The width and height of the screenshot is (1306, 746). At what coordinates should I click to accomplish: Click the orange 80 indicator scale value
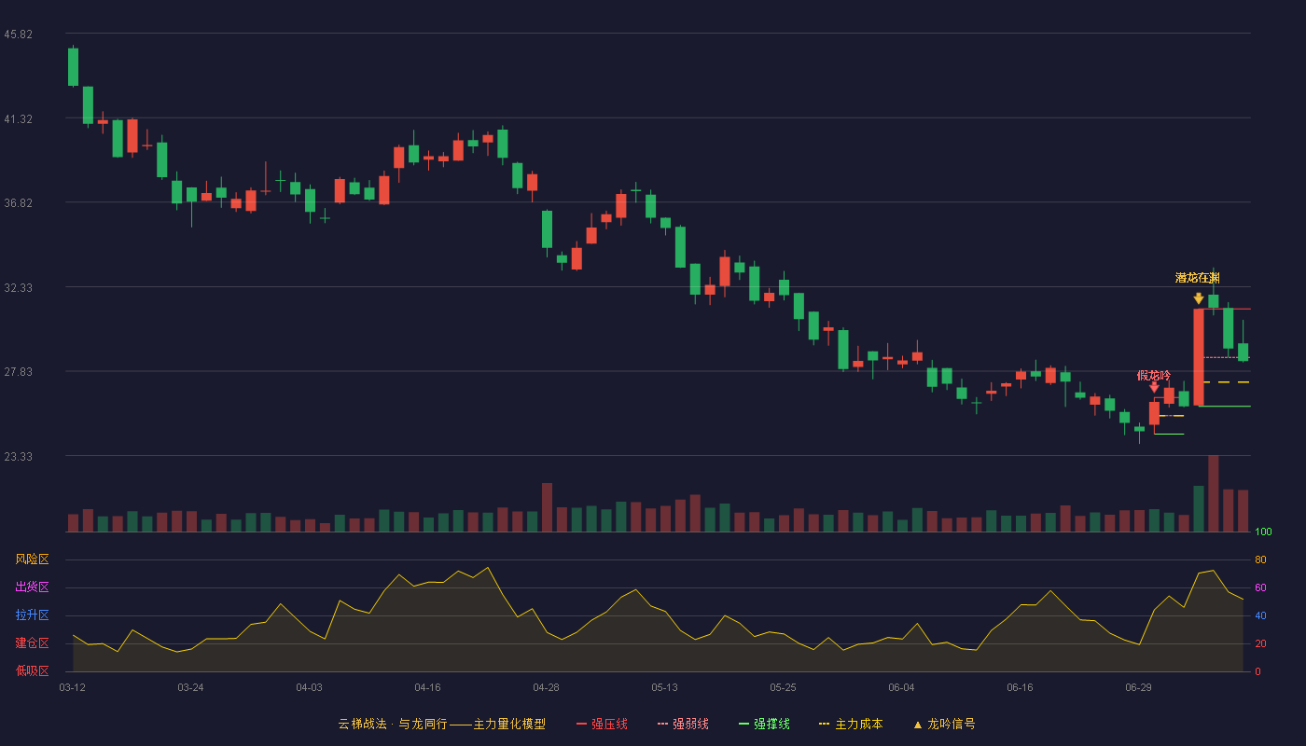(1260, 559)
